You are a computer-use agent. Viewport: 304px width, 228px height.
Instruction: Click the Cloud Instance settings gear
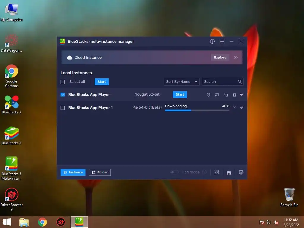tap(235, 58)
